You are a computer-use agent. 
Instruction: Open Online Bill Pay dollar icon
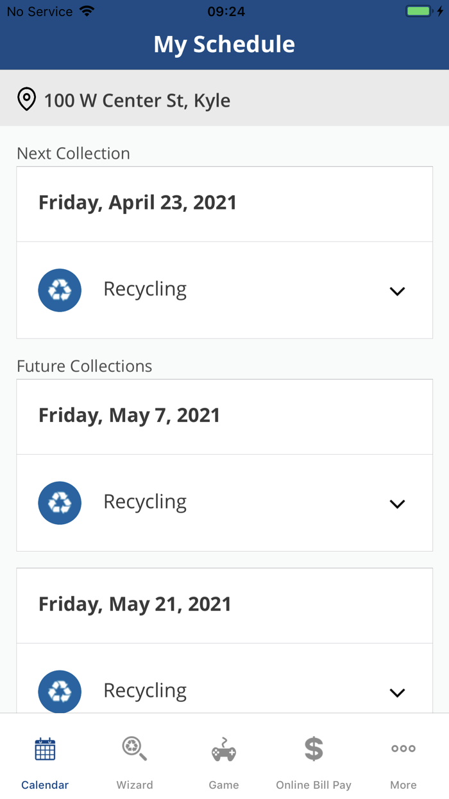[314, 749]
